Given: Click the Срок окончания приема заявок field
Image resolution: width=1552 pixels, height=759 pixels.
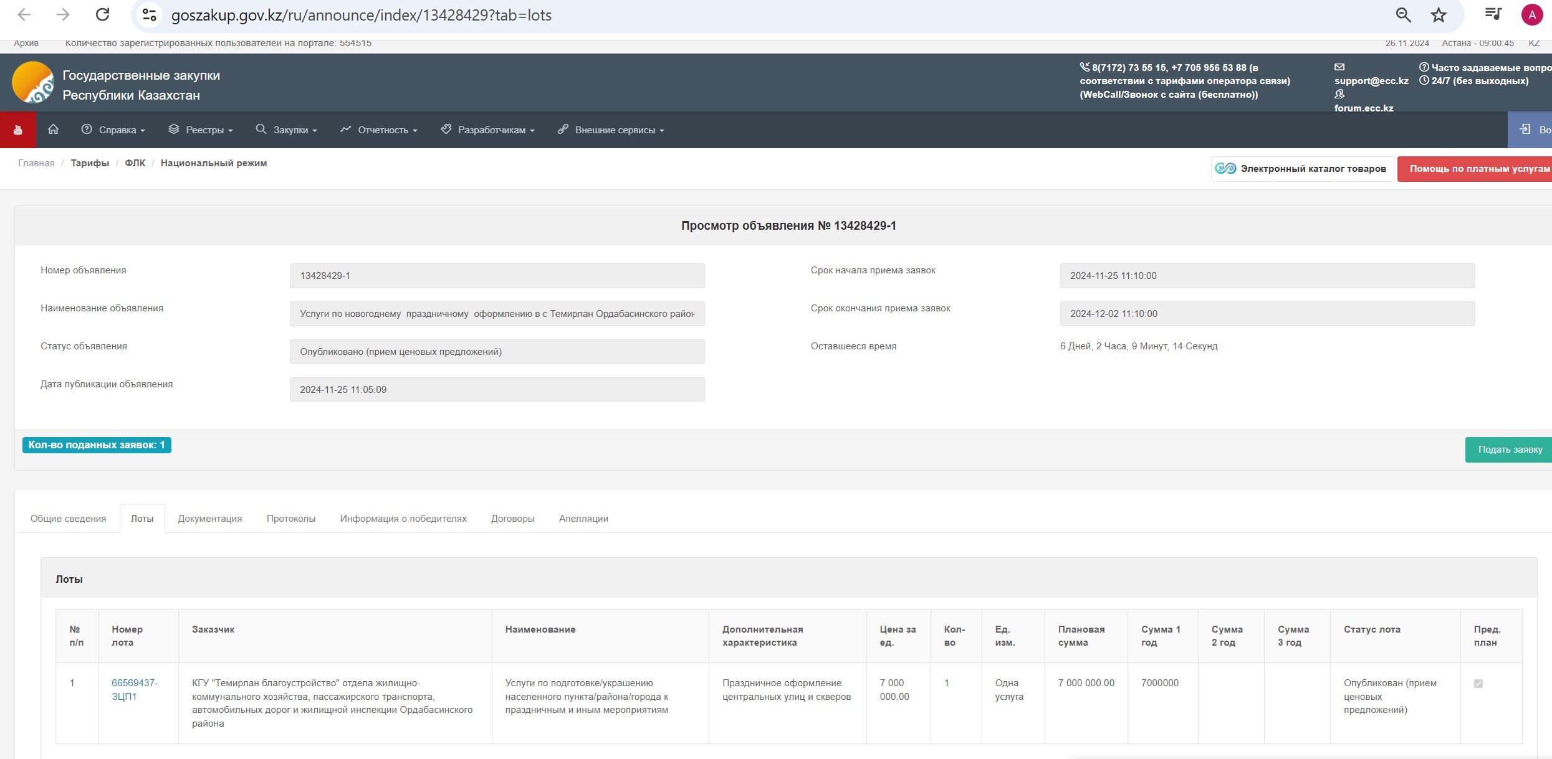Looking at the screenshot, I should pos(1267,314).
